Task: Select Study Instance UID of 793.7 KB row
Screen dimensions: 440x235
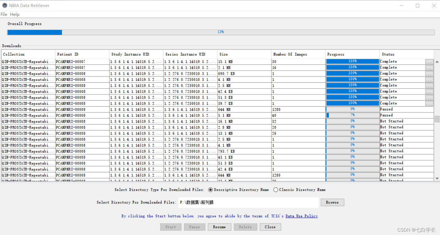Action: pyautogui.click(x=136, y=151)
